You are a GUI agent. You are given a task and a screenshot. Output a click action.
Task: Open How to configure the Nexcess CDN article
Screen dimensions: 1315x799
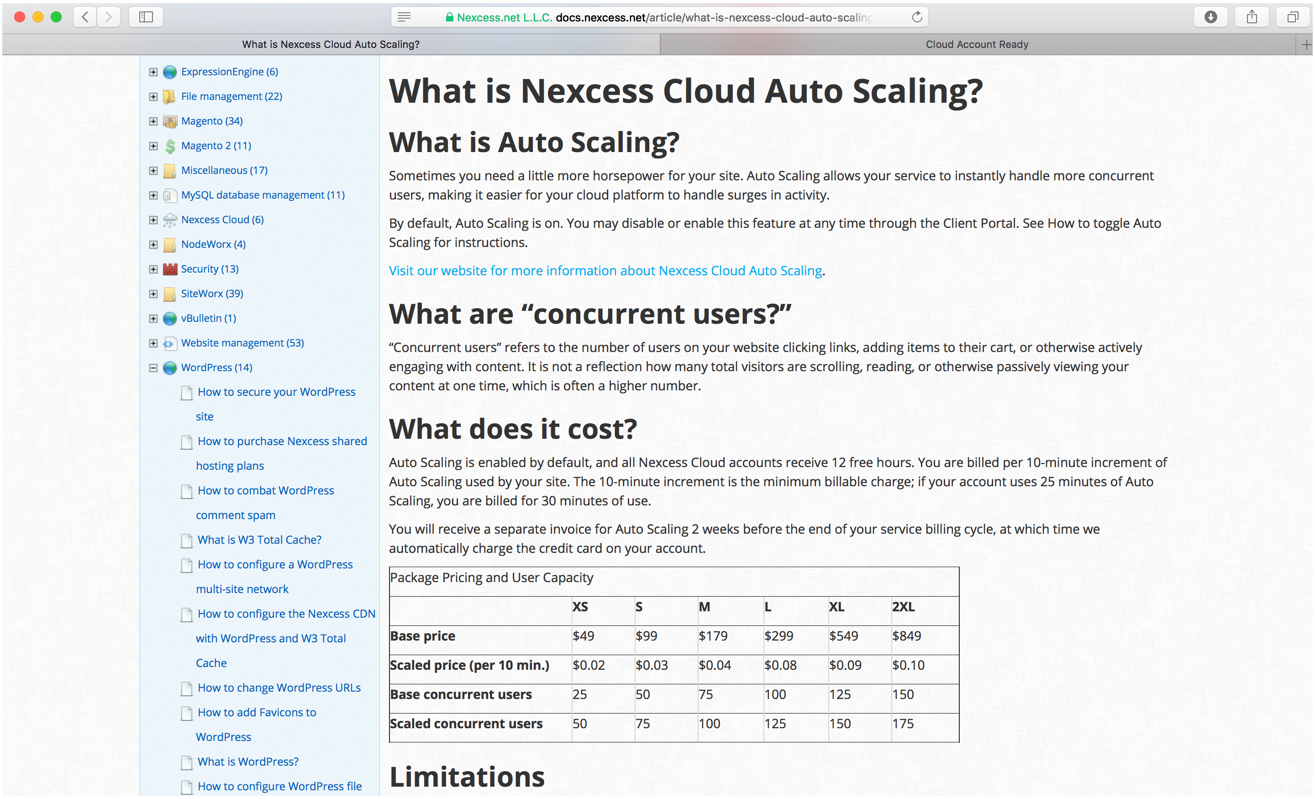(x=285, y=638)
